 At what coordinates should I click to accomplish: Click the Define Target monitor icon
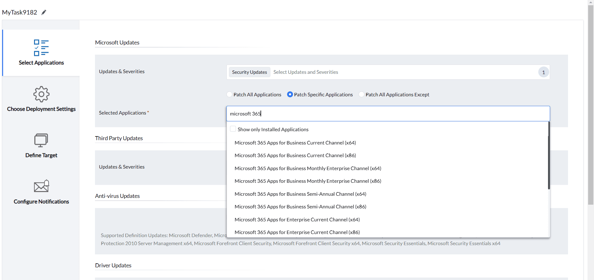[x=41, y=140]
